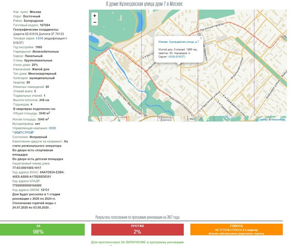Viewport: 296px width, 246px height.
Task: Click the green text Дом проголосовал ЗА ВКЛЮЧЕНИЕ
Action: [x=137, y=242]
